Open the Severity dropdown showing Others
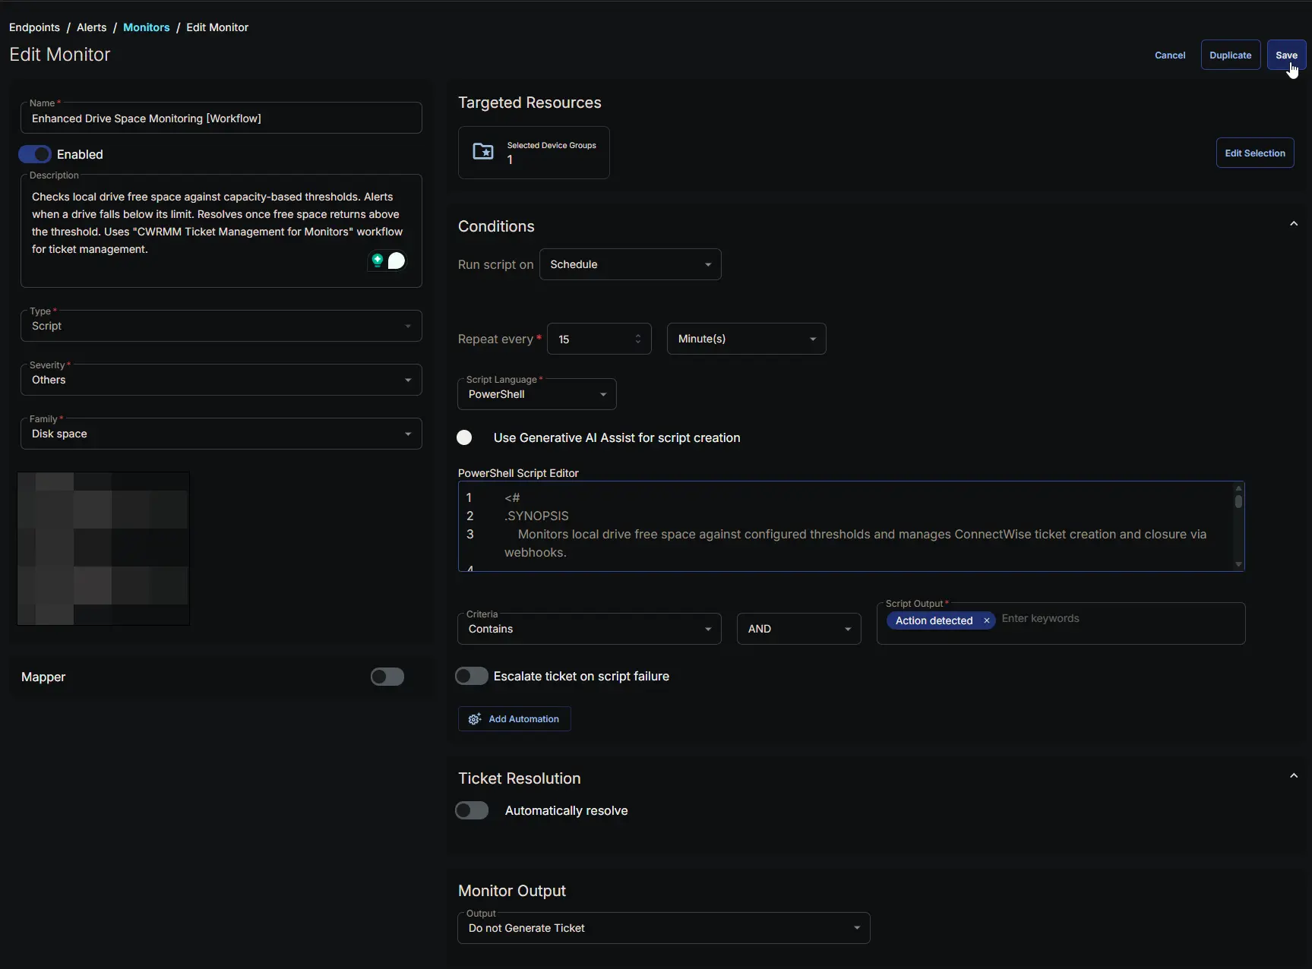Viewport: 1312px width, 969px height. pos(221,380)
